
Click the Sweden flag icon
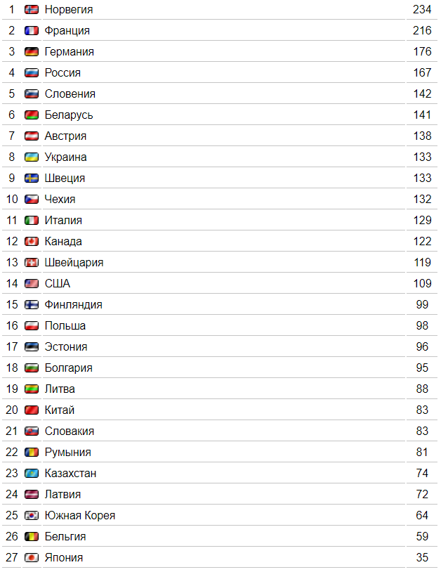click(x=32, y=178)
